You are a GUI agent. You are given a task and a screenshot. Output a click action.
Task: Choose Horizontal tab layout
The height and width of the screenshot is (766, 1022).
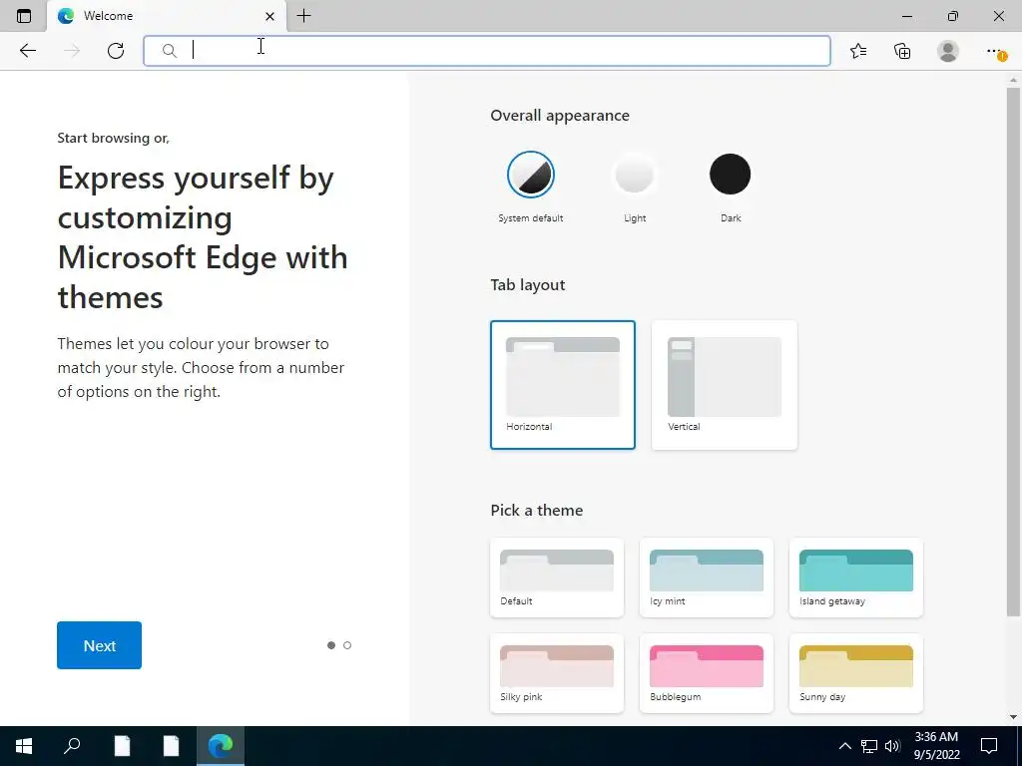pyautogui.click(x=563, y=385)
